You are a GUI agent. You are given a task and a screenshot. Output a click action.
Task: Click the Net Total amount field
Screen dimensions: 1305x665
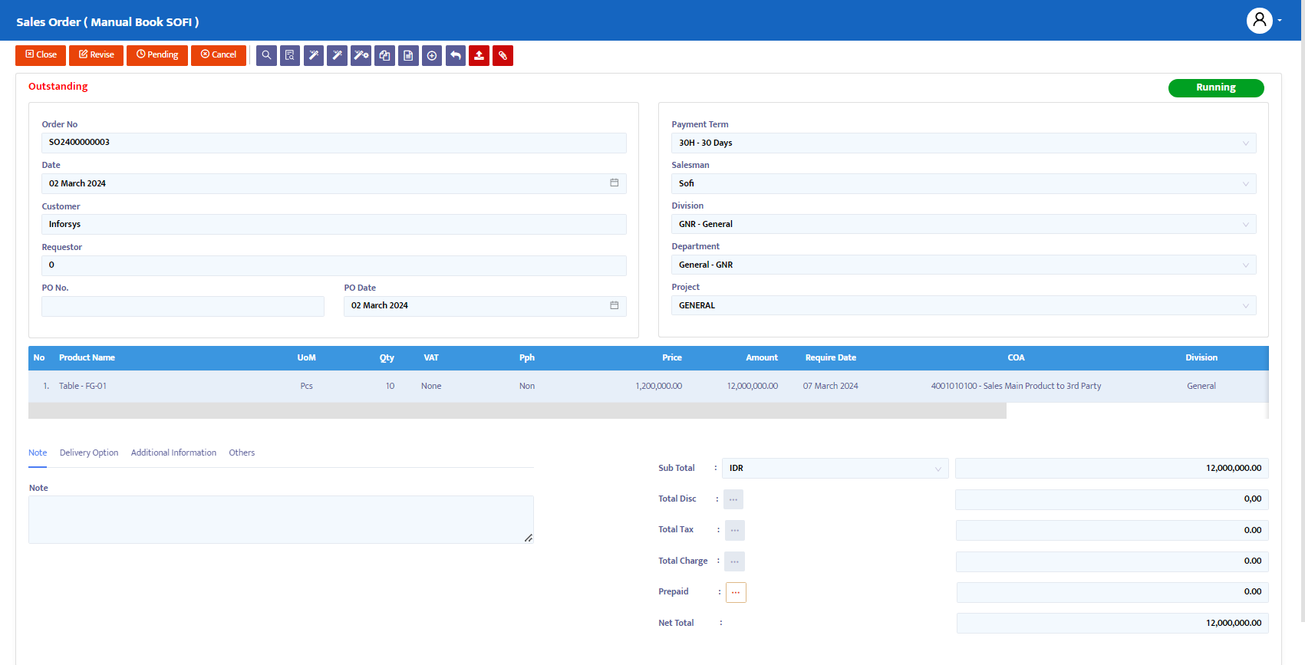[1112, 623]
